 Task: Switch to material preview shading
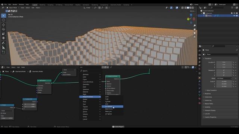pyautogui.click(x=190, y=8)
